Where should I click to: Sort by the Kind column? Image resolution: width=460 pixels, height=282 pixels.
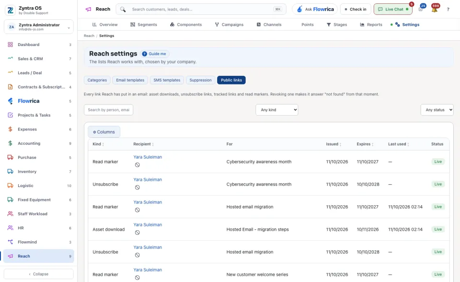click(98, 144)
